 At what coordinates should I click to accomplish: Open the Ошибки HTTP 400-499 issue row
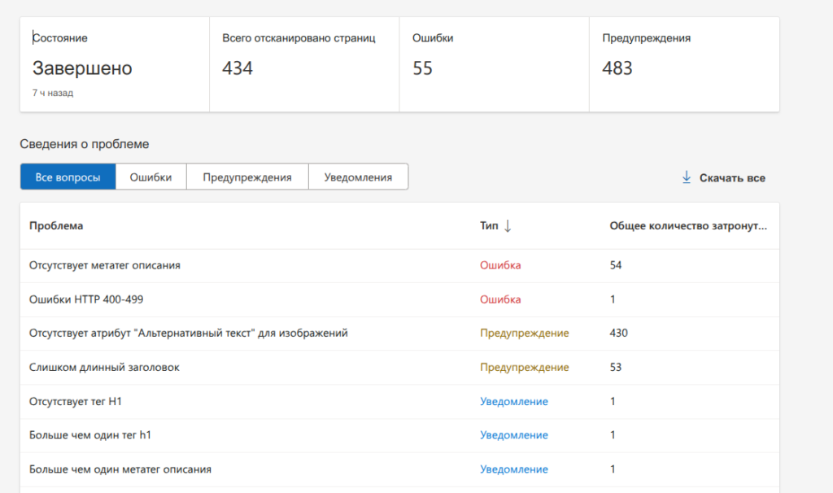[x=86, y=299]
